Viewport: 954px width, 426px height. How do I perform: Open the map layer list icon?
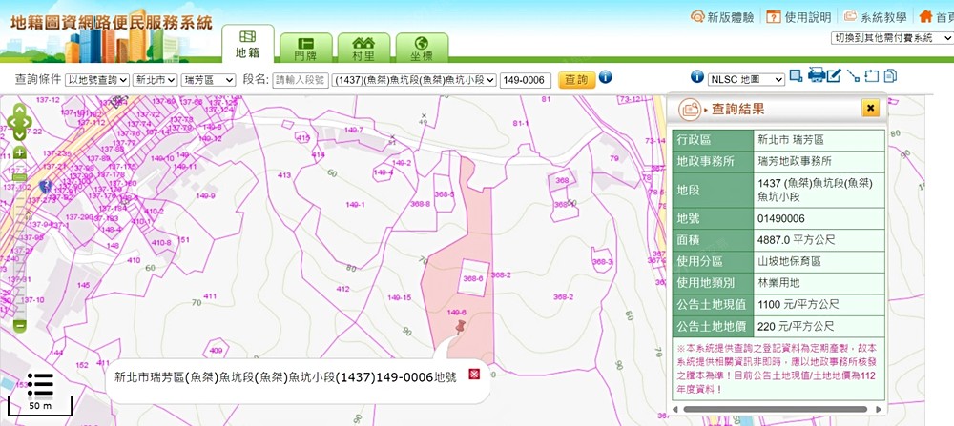40,384
